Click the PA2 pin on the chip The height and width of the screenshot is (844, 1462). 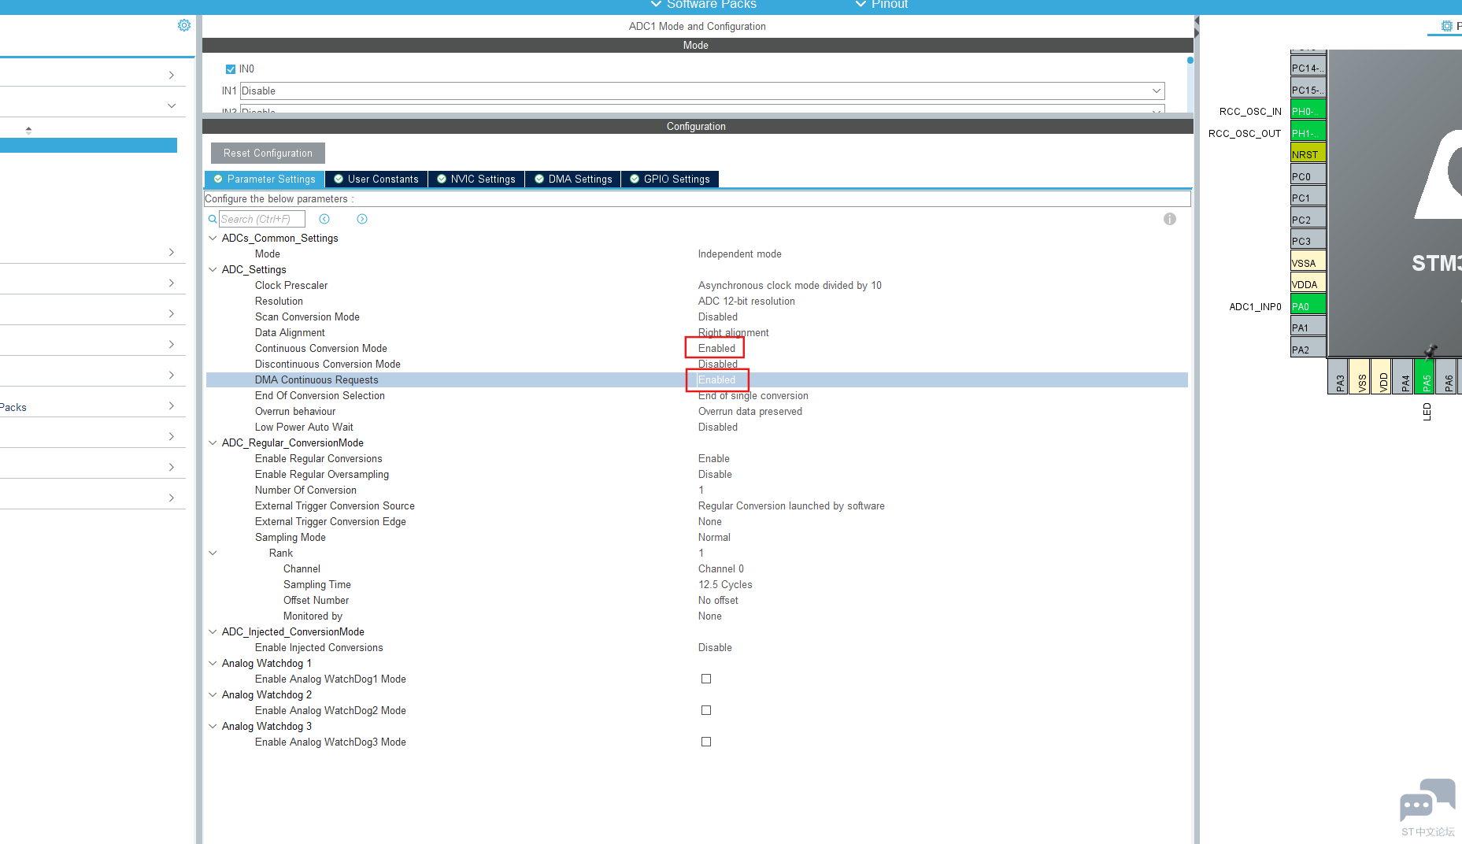[x=1308, y=350]
